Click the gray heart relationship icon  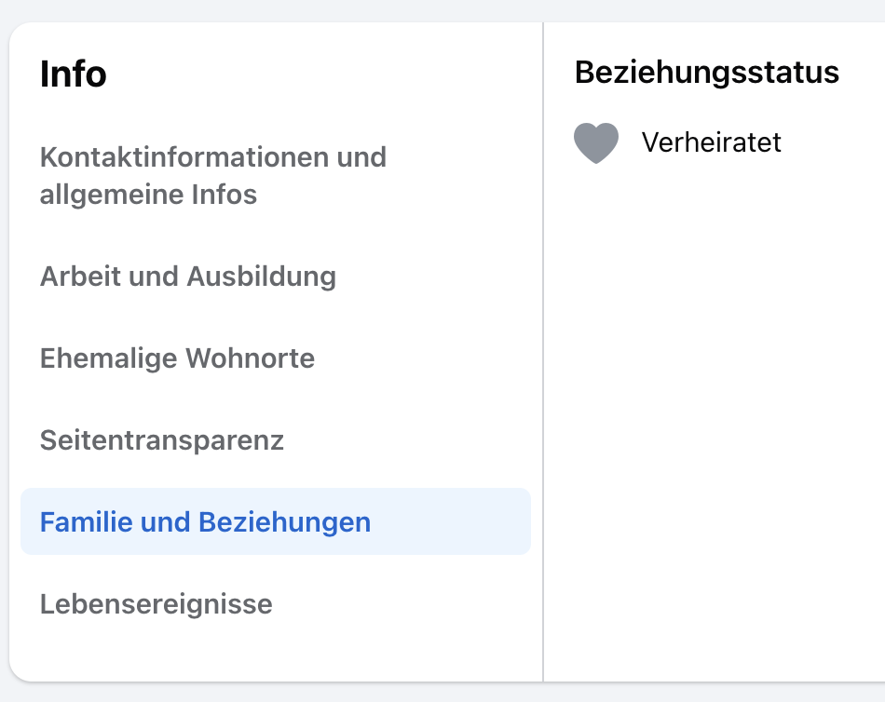tap(596, 143)
